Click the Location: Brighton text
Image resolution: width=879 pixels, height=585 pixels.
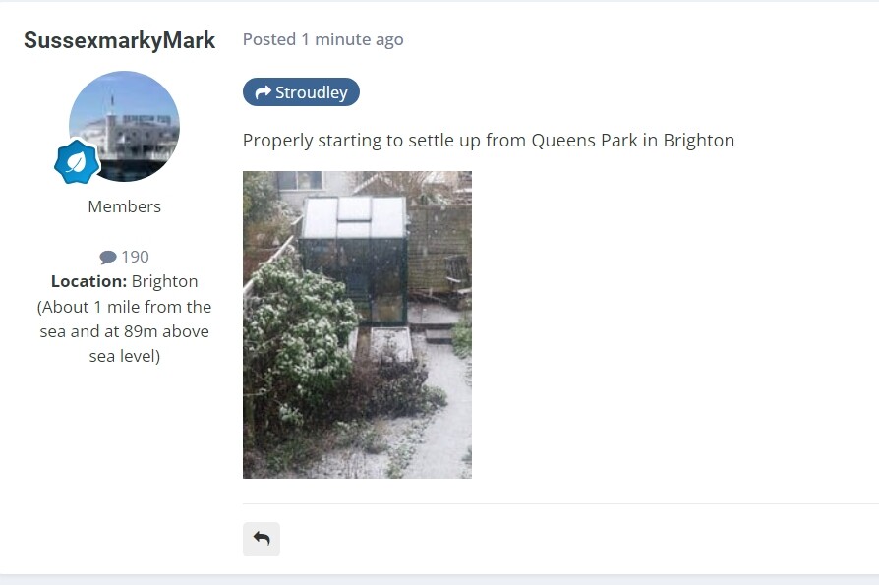pos(125,281)
